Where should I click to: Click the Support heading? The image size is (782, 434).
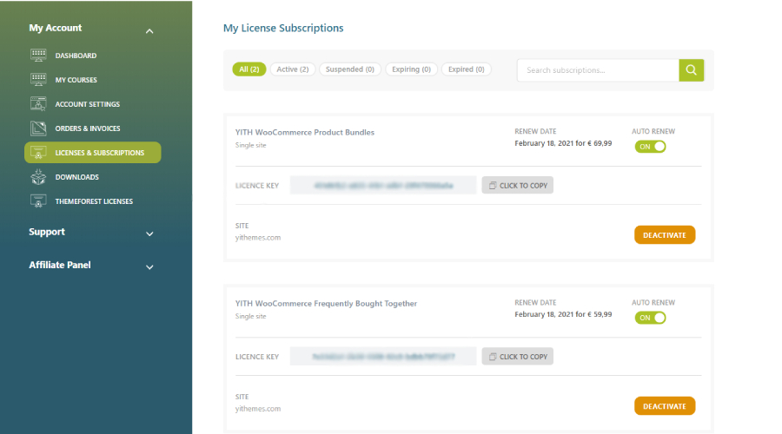click(x=47, y=232)
